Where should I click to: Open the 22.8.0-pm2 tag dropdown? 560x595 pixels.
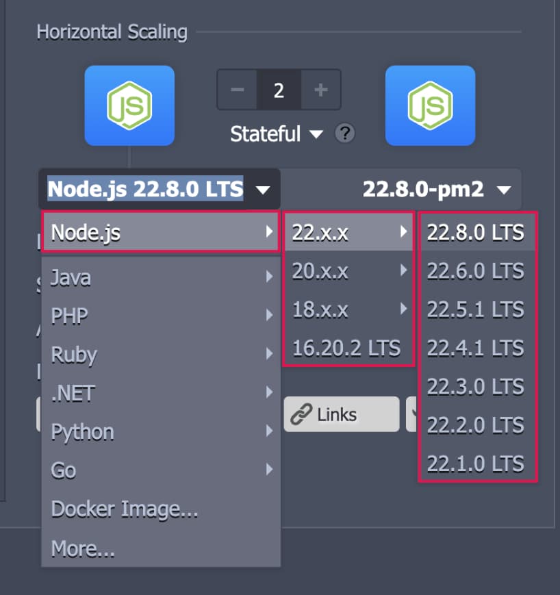(437, 189)
